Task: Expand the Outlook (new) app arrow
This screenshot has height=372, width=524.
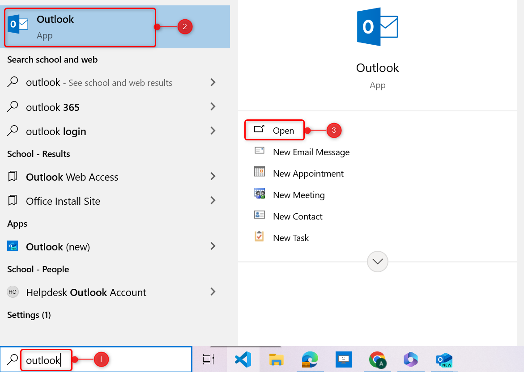Action: pyautogui.click(x=213, y=246)
